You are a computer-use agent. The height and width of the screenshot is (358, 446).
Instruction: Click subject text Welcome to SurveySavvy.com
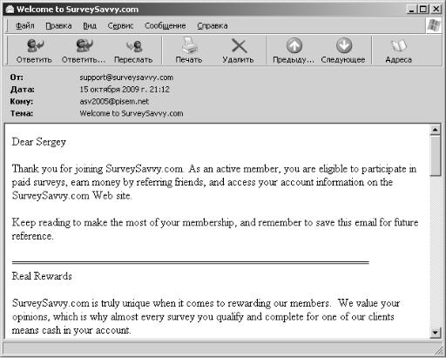coord(132,113)
